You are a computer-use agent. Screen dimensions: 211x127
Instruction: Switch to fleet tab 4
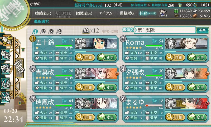tap(59, 32)
